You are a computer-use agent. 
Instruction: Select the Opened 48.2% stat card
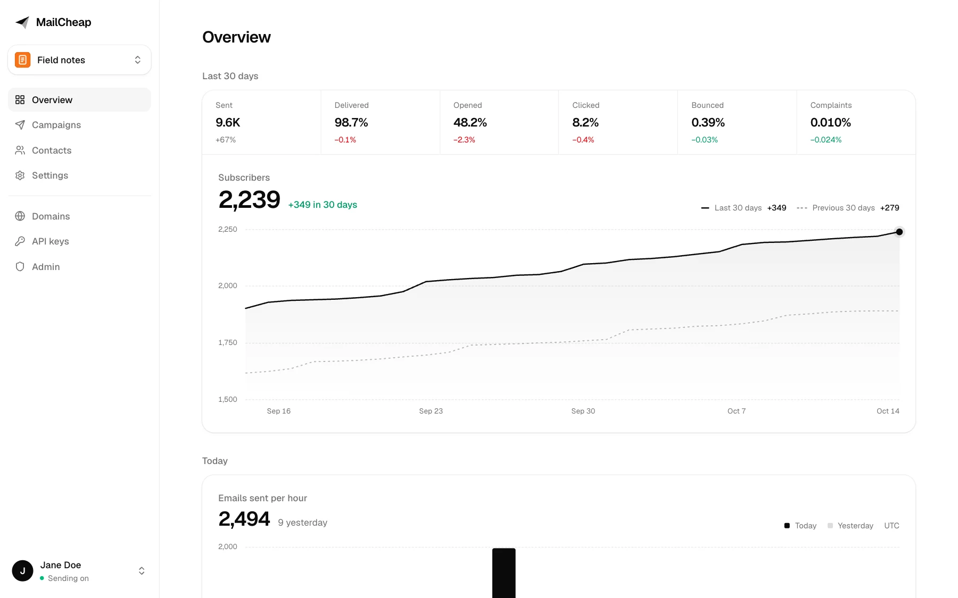click(x=499, y=122)
